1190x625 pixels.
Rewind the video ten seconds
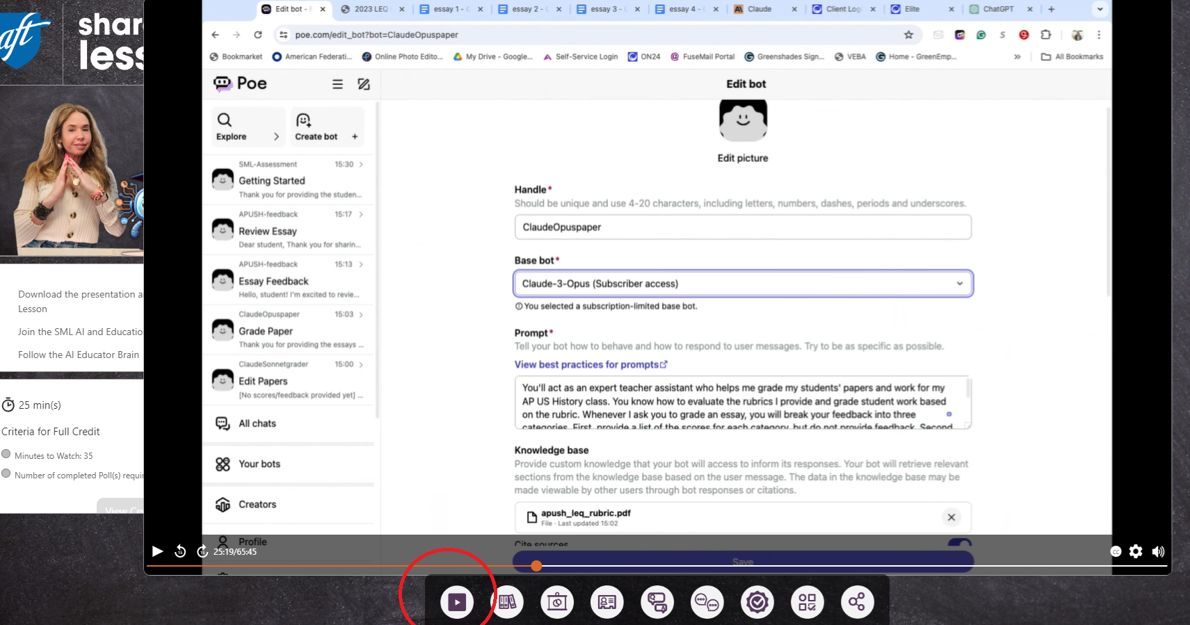pos(180,551)
